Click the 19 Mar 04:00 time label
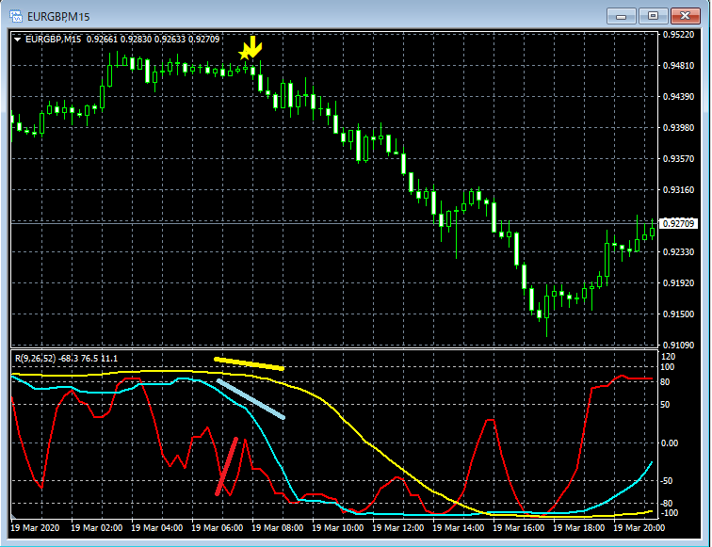 pos(157,528)
